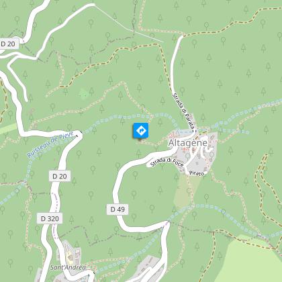Select the Altagène village label

188,143
